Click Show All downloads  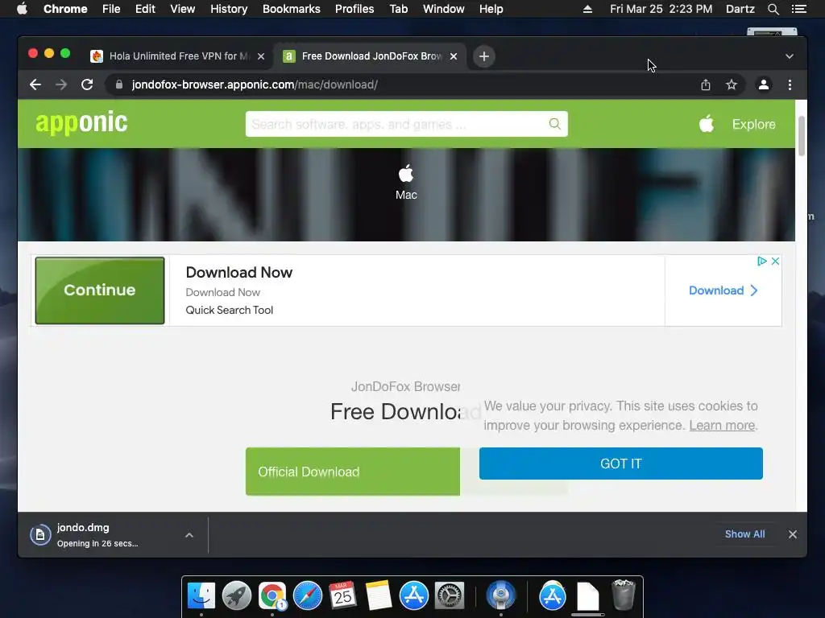pos(744,534)
